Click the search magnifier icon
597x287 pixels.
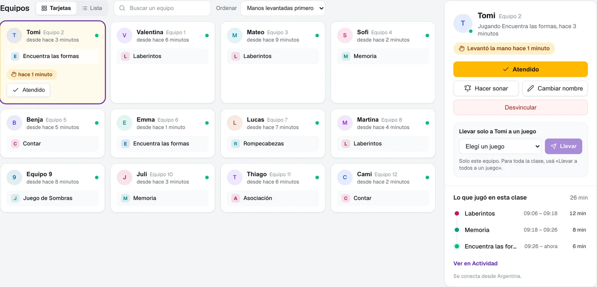click(122, 8)
